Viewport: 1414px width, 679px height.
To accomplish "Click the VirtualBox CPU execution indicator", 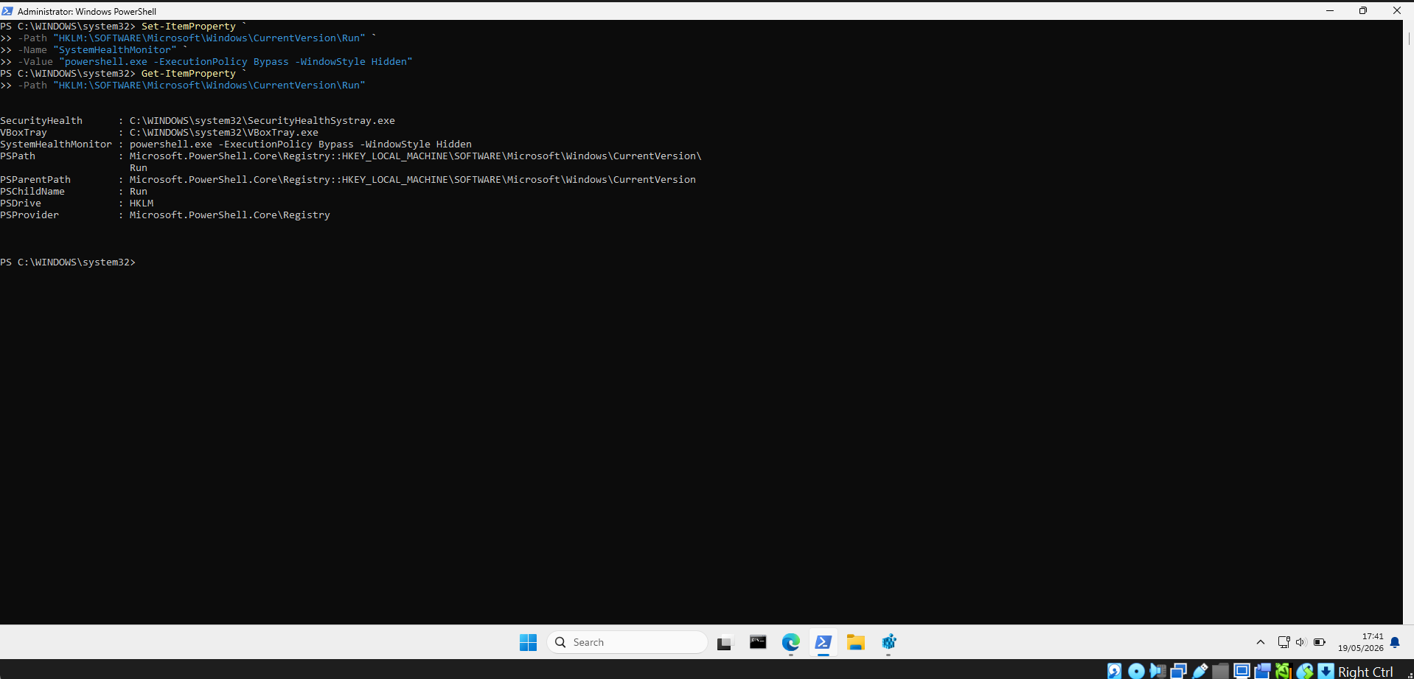I will 1284,671.
